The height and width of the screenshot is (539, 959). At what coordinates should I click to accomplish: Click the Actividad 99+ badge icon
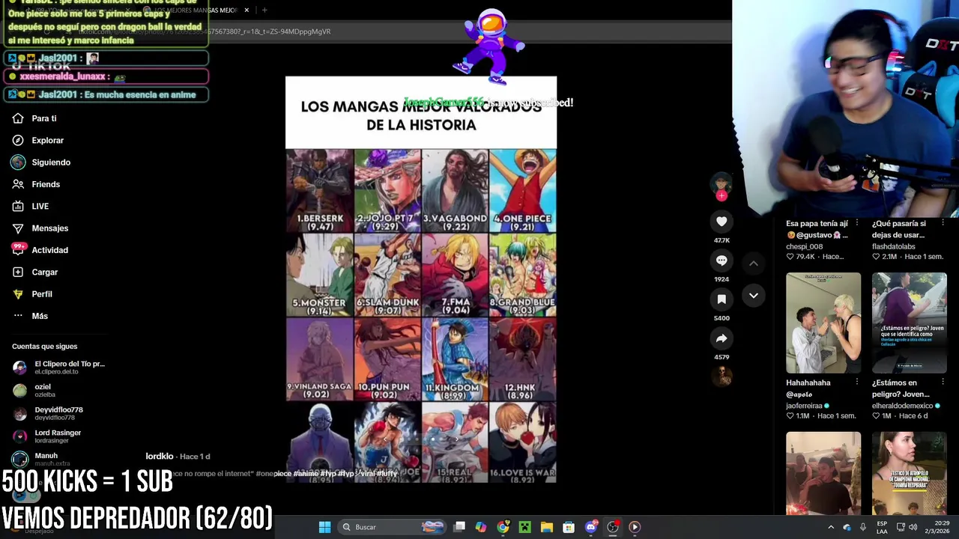[18, 249]
